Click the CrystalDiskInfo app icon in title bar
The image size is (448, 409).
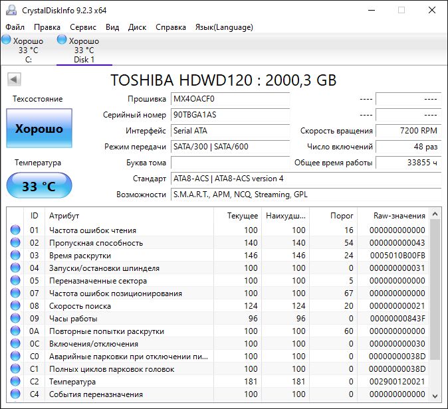click(x=11, y=11)
